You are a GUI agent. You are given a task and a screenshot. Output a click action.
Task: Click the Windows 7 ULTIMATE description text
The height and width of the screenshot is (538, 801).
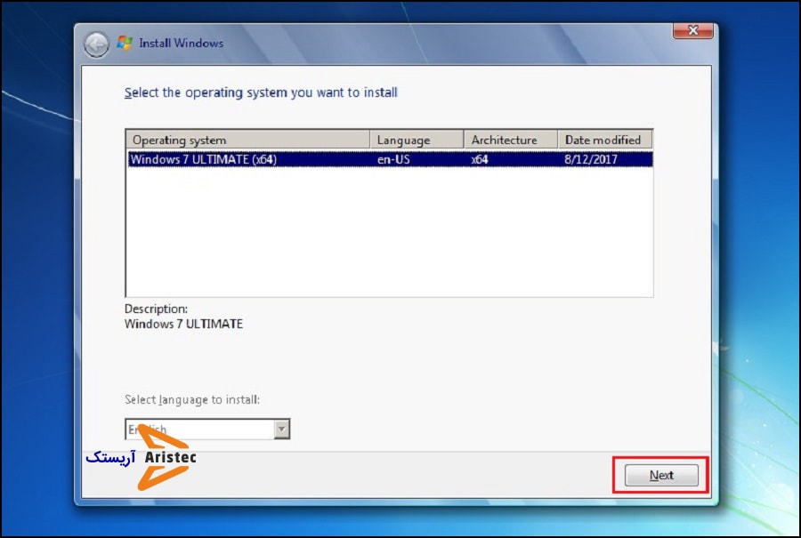(x=183, y=325)
